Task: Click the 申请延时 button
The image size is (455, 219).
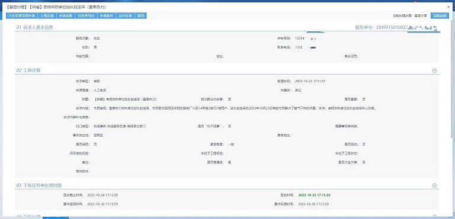Action: [107, 15]
